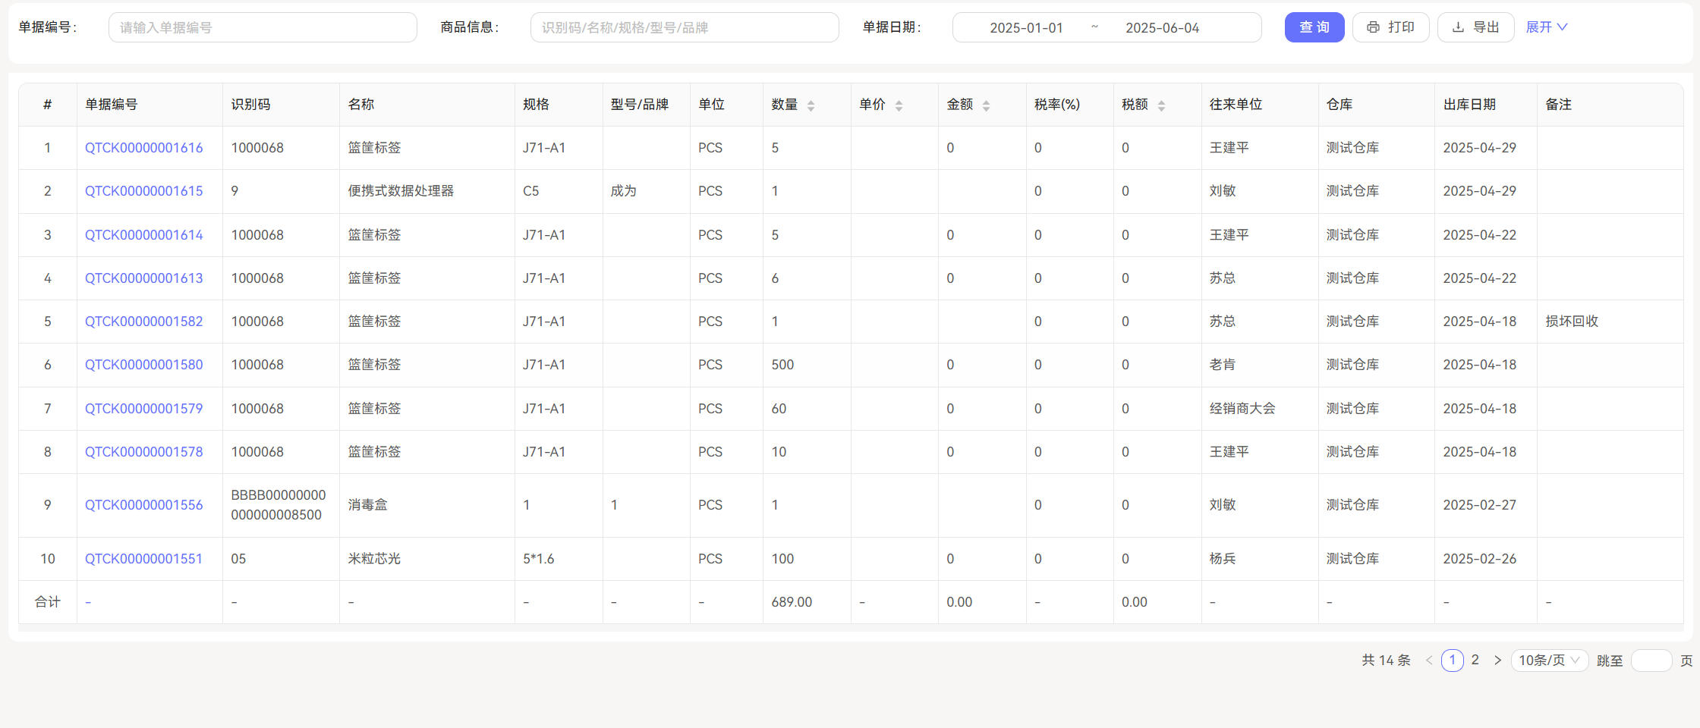Click the 商品信息 search input
This screenshot has height=728, width=1700.
pos(684,27)
